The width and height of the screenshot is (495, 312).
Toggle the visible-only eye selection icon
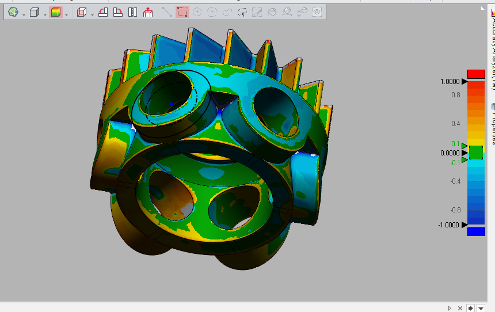317,12
